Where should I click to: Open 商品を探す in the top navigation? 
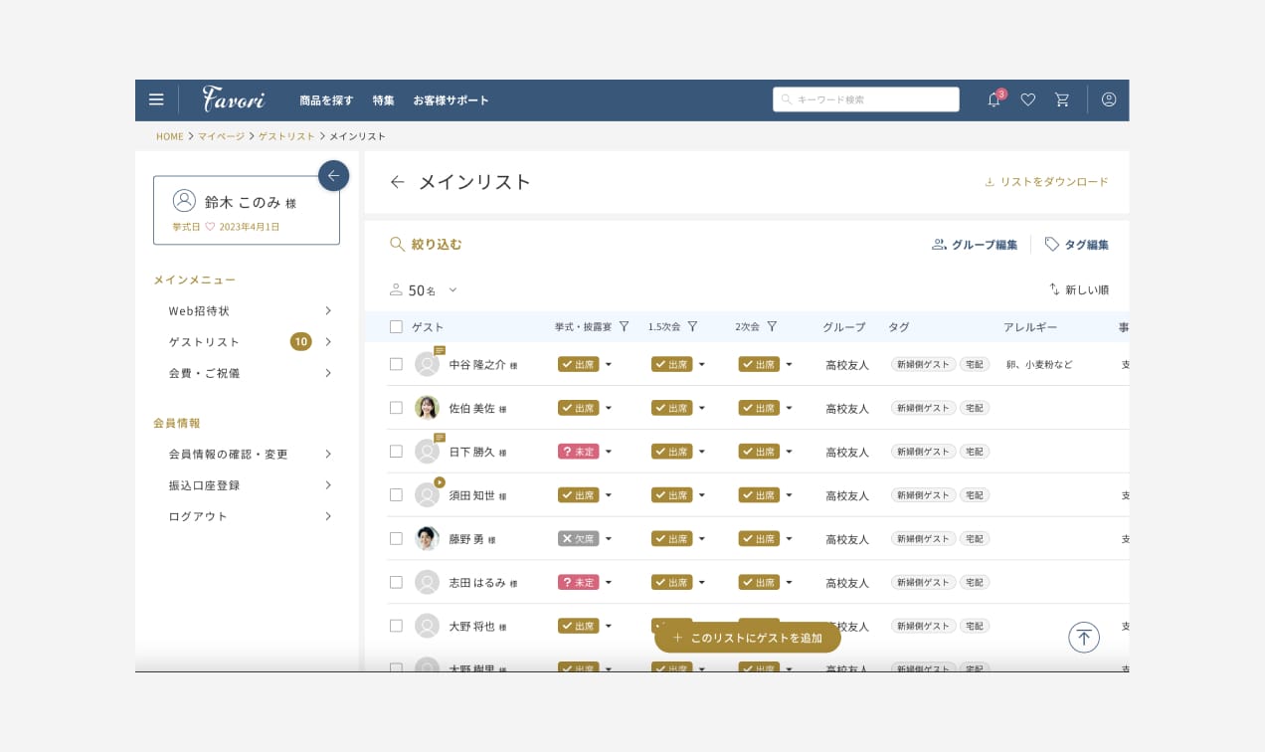(x=326, y=100)
